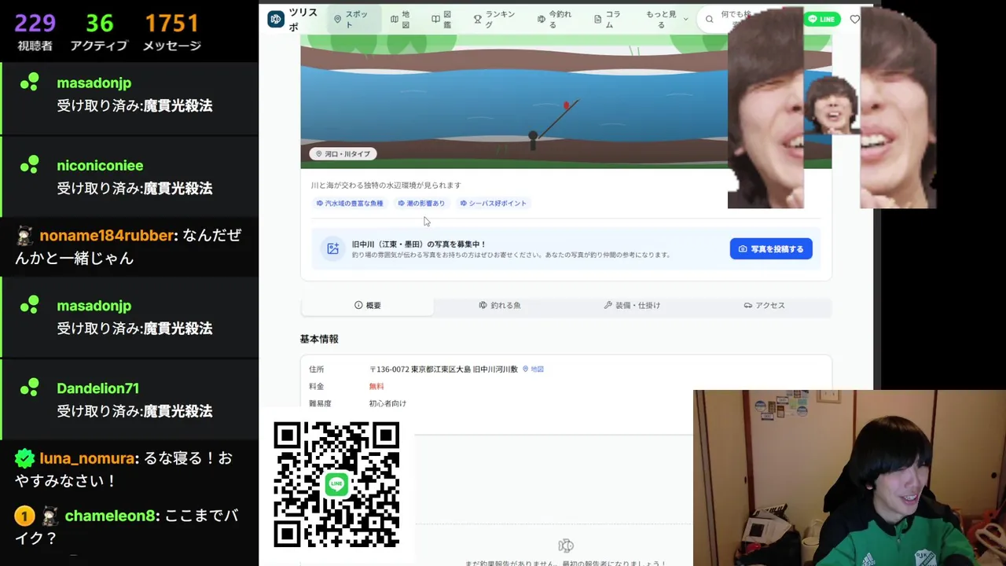The image size is (1006, 566).
Task: Click the orange 1 badge beside chameleon8
Action: pos(24,516)
